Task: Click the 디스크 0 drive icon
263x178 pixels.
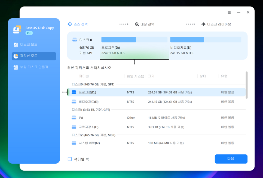Action: tap(75, 40)
